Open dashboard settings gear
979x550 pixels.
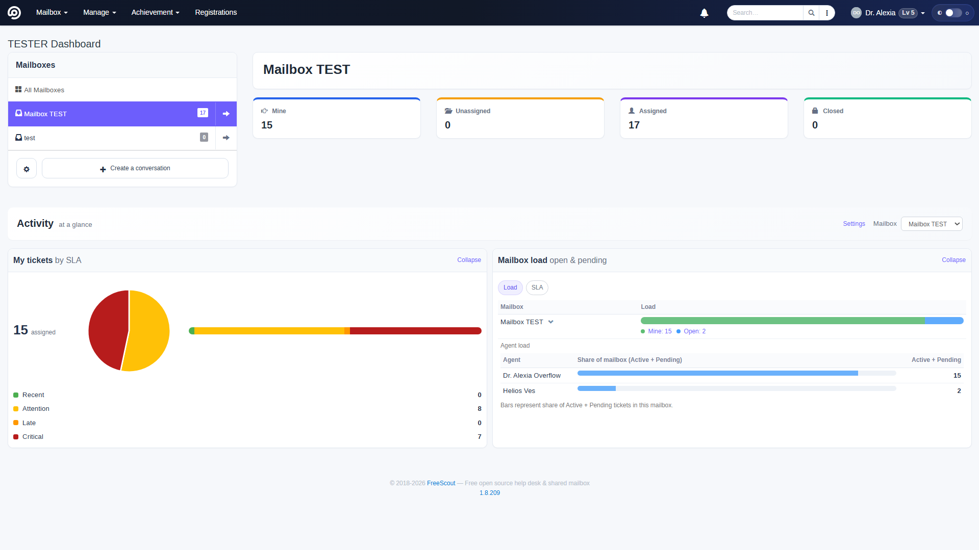pos(27,168)
